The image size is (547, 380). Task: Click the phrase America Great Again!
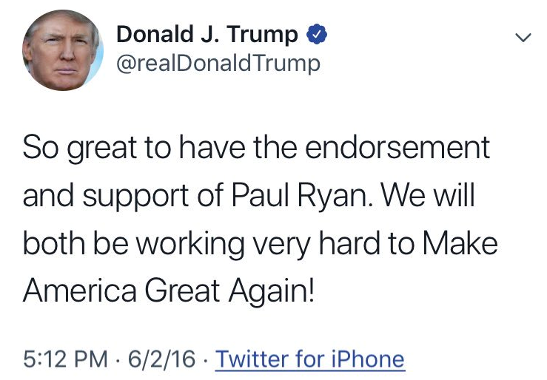click(x=170, y=291)
